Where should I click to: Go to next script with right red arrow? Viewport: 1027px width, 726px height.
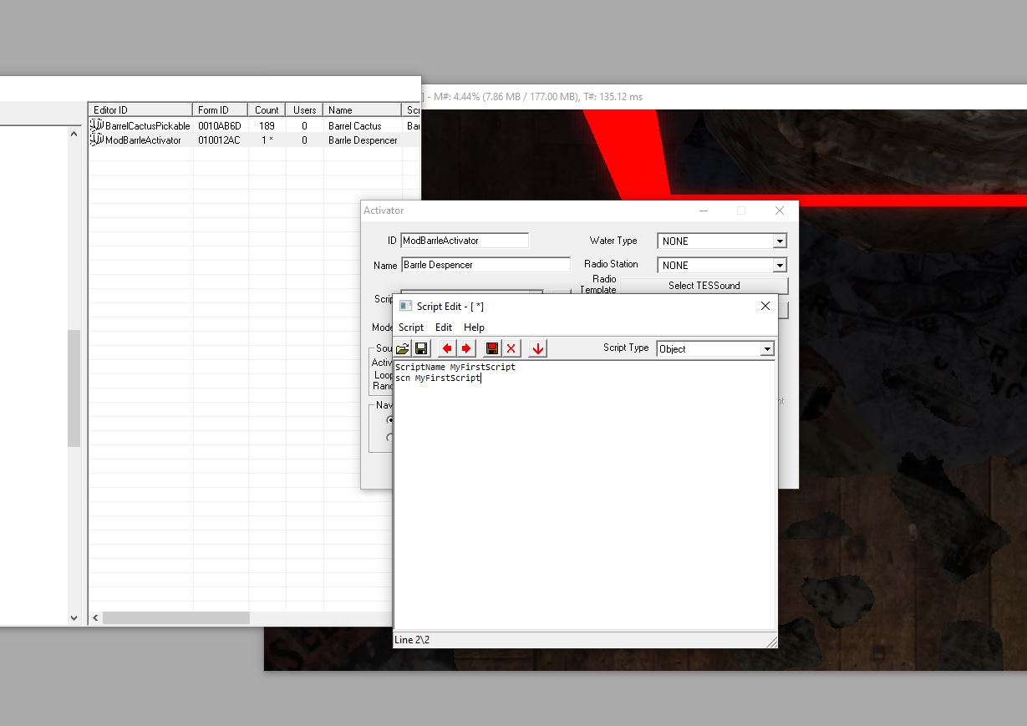tap(466, 348)
